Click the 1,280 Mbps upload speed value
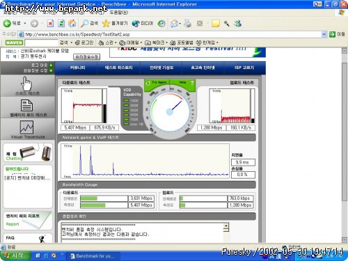This screenshot has width=348, height=261. coord(212,127)
